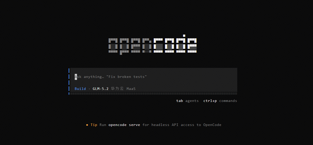Viewport: 313px width, 145px height.
Task: Click the dotted border below the prompt box
Action: click(153, 93)
